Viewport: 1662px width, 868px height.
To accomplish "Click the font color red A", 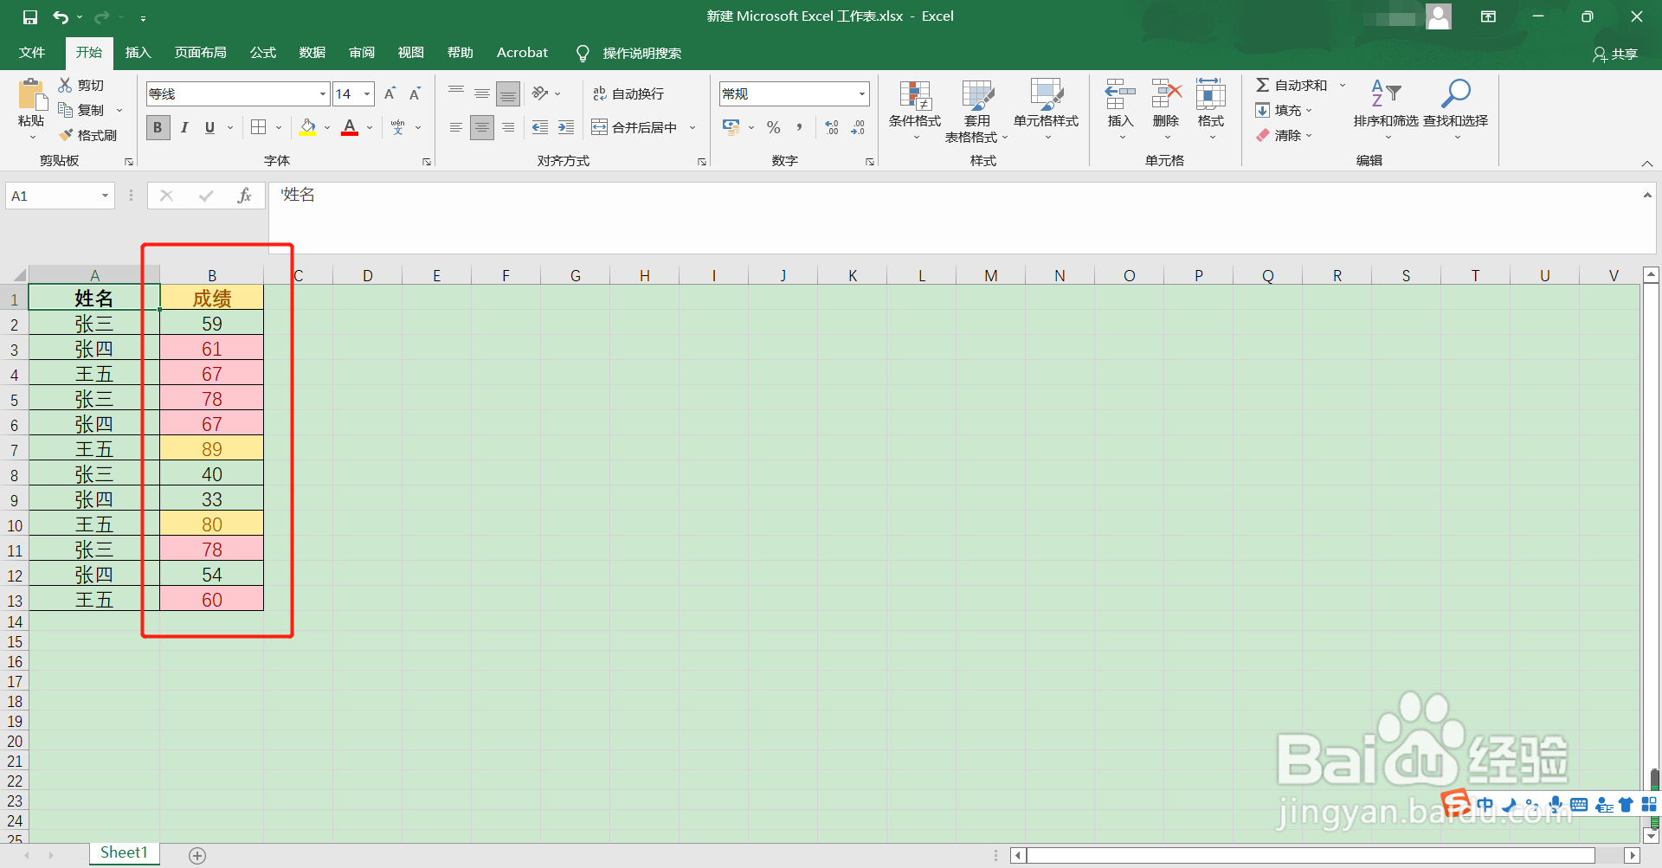I will point(350,127).
